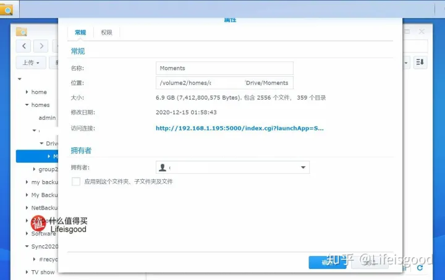The width and height of the screenshot is (445, 280).
Task: Click the 位置 path field
Action: point(224,83)
